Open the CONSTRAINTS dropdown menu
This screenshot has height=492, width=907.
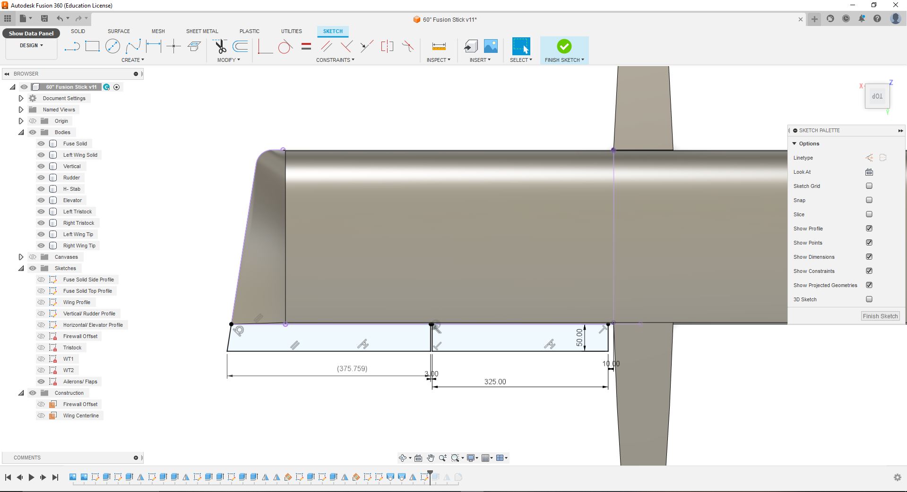point(335,60)
